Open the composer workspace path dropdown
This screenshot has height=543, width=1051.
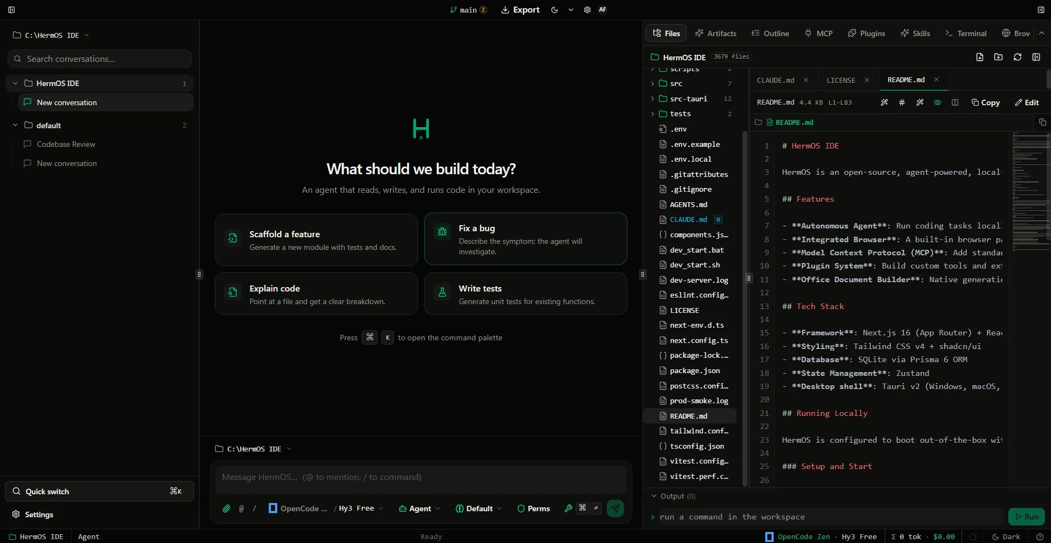(254, 449)
